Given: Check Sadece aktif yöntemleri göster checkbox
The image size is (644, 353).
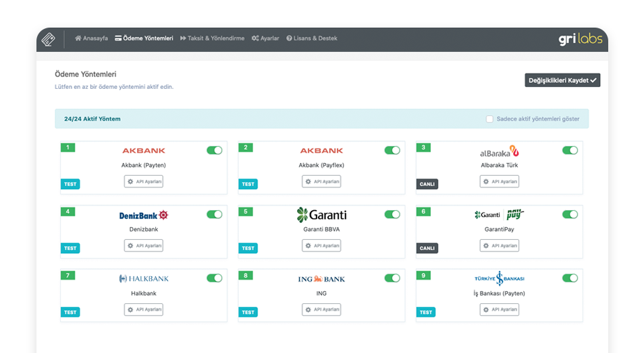Looking at the screenshot, I should (489, 119).
